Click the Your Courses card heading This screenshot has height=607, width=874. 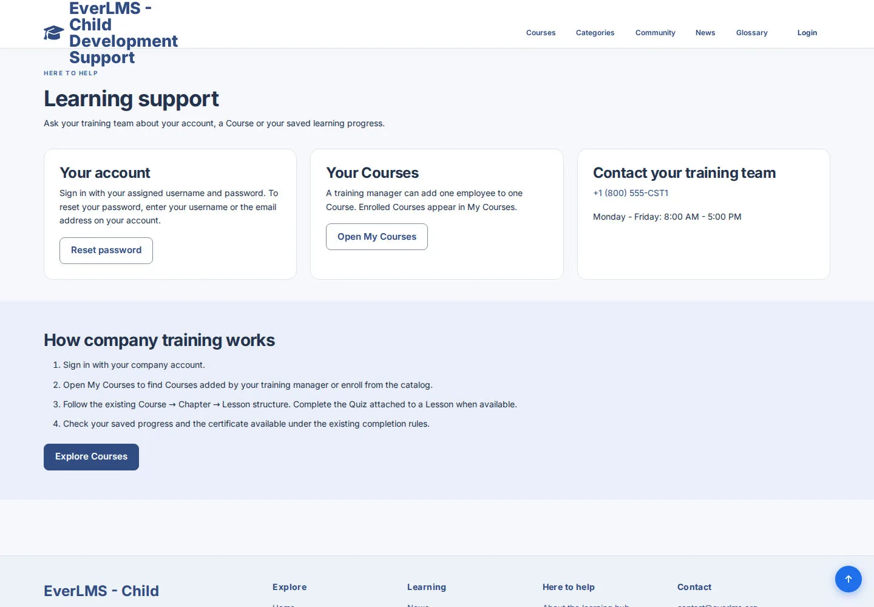(x=372, y=173)
